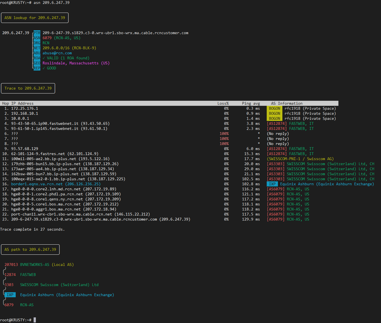Click the 'AS path to 209.6.247.39' box
This screenshot has height=323, width=381.
click(x=30, y=249)
